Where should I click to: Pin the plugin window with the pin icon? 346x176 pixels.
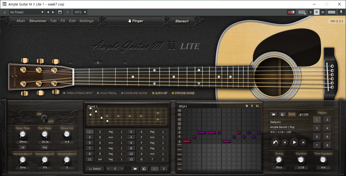coord(341,12)
